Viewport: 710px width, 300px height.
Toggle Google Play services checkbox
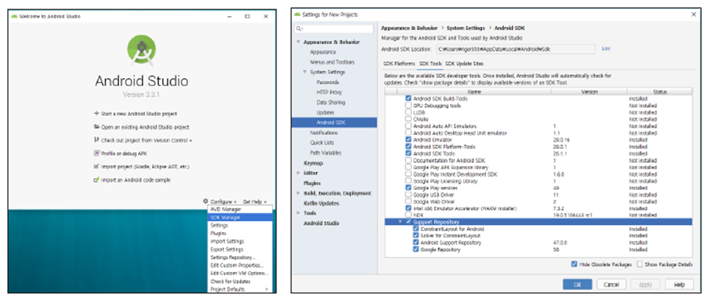(409, 187)
